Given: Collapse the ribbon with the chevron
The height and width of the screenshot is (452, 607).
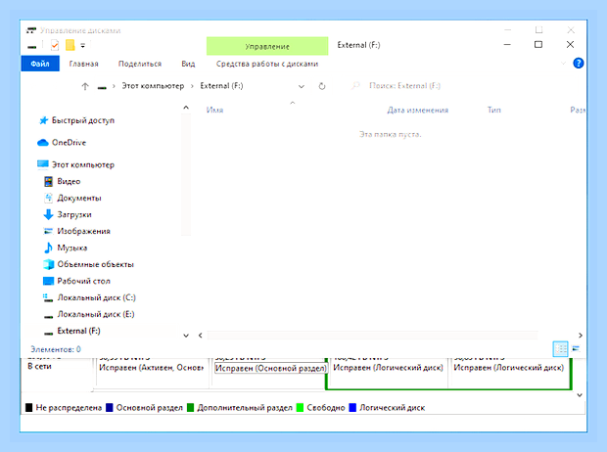Looking at the screenshot, I should [x=563, y=63].
